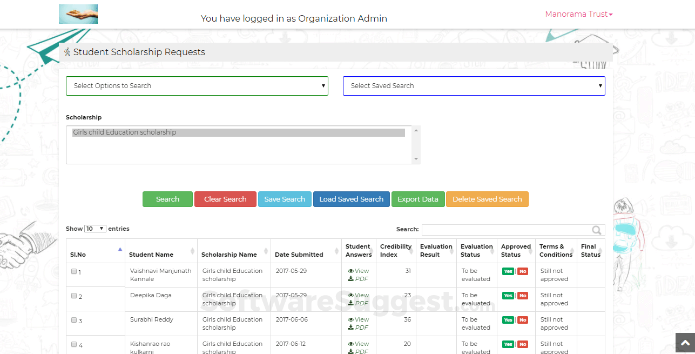Click red No badge for Vaishnavi's row
The height and width of the screenshot is (354, 695).
pos(522,271)
